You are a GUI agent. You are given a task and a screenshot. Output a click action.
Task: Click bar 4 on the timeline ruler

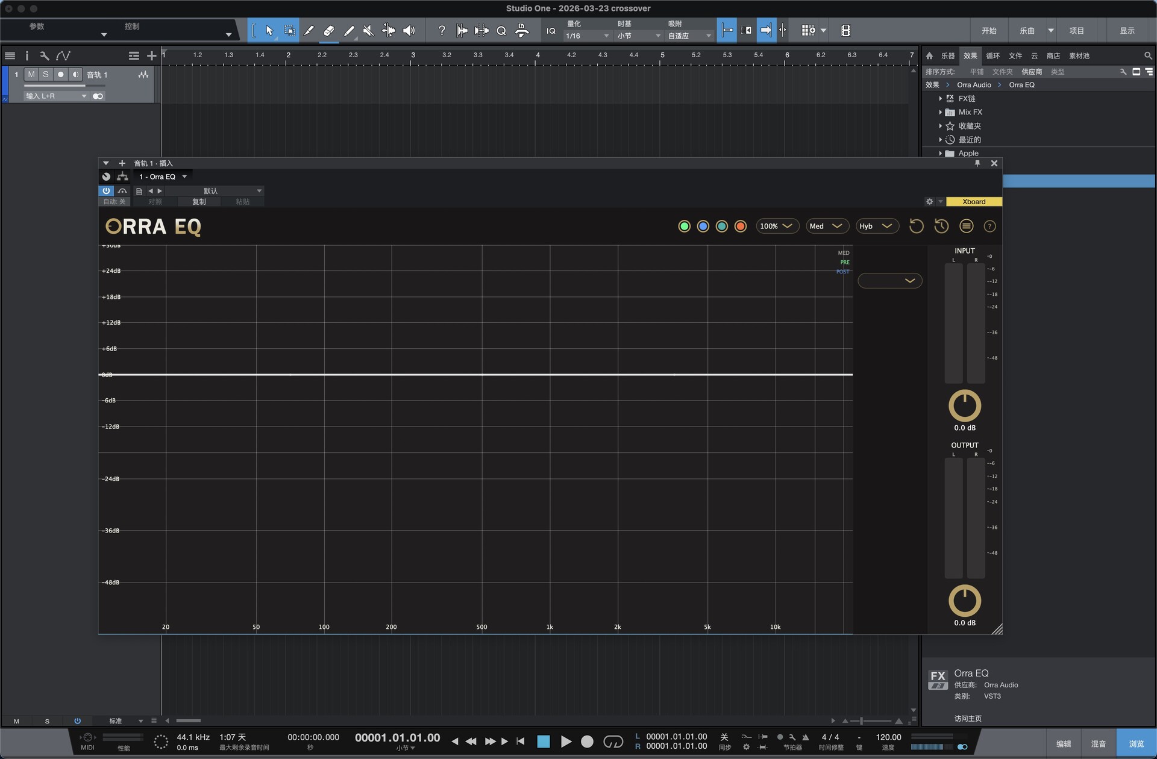(538, 55)
